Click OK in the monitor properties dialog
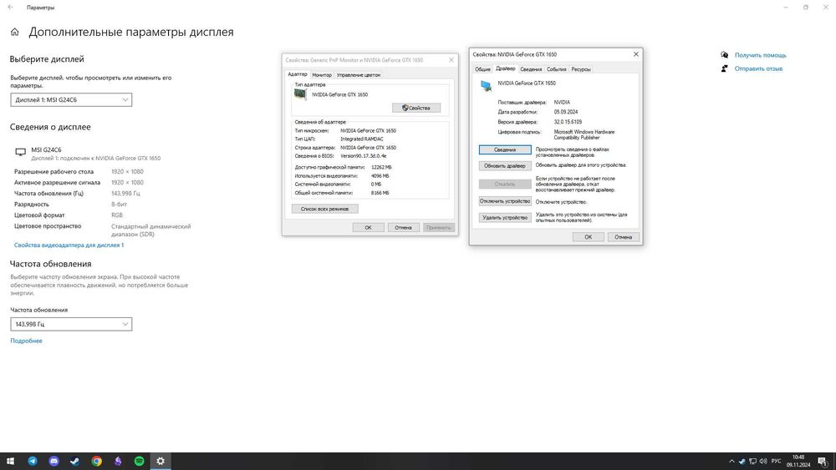 [368, 227]
